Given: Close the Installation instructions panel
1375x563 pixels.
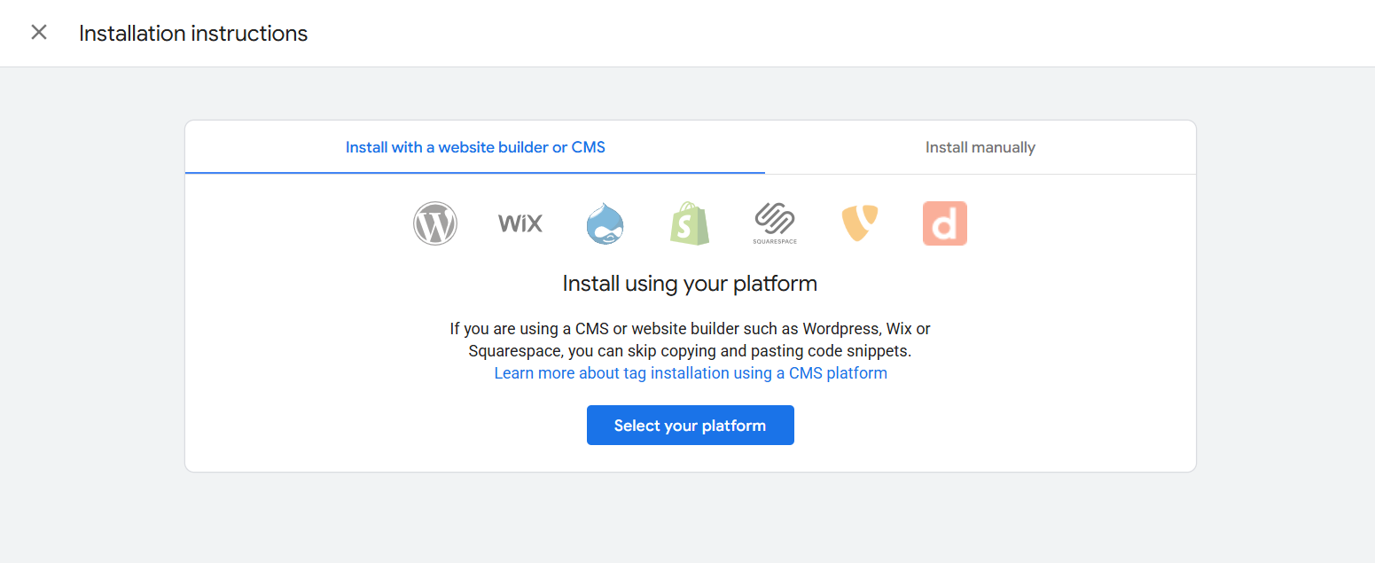Looking at the screenshot, I should (x=39, y=33).
